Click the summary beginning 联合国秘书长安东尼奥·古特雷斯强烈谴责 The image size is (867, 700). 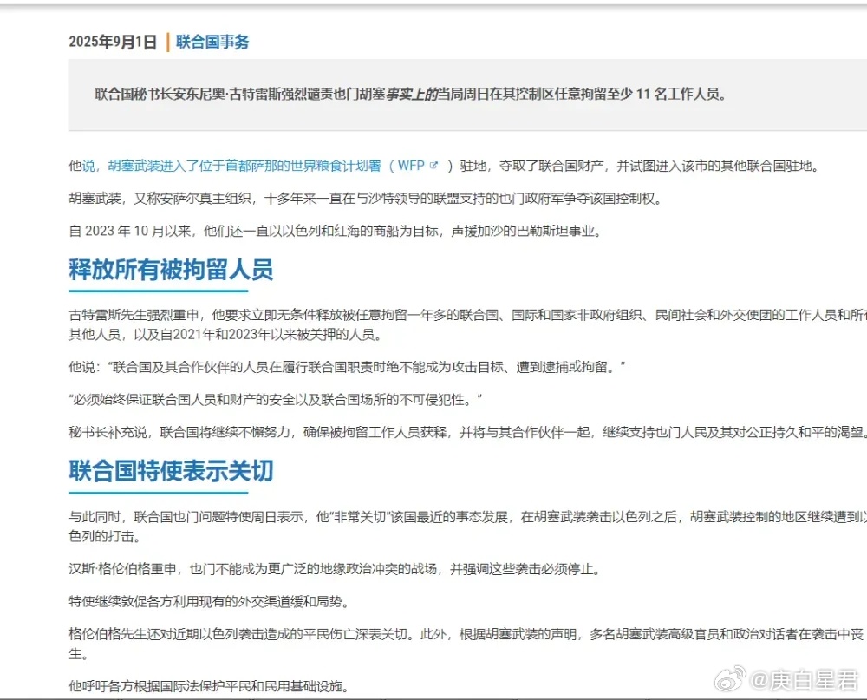(411, 94)
